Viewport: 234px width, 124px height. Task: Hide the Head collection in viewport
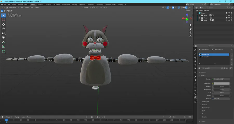click(229, 16)
